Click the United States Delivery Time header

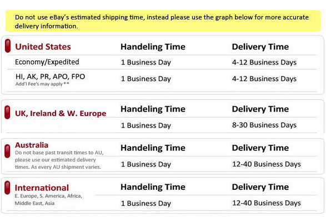pos(260,47)
